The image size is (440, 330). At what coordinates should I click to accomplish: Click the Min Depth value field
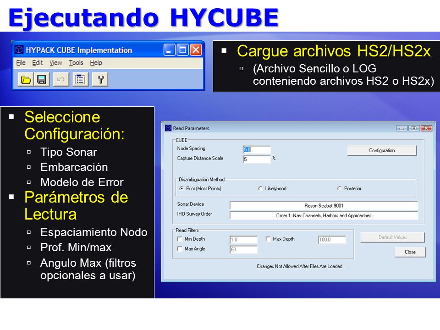(x=243, y=240)
